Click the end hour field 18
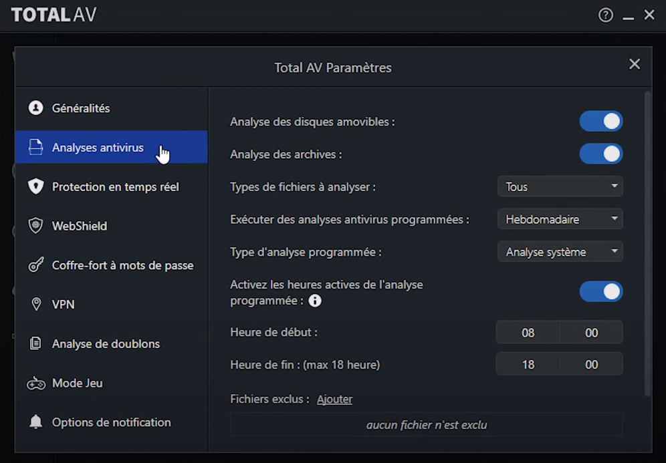 [528, 365]
